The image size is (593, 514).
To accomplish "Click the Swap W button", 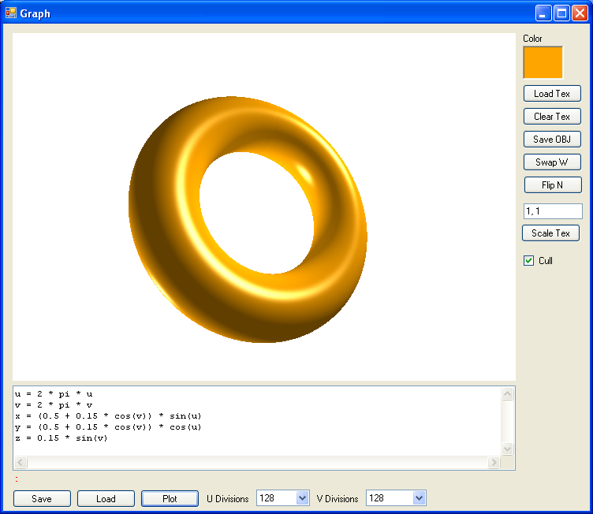I will (552, 162).
